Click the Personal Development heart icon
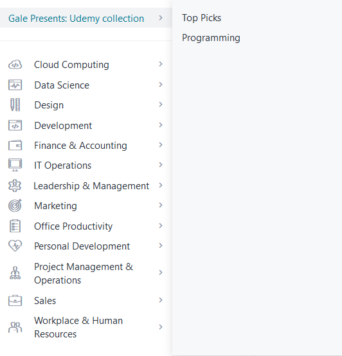 (x=15, y=246)
